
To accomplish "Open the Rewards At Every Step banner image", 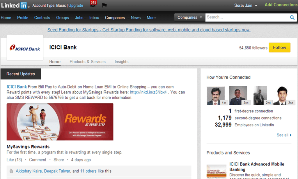I will tap(60, 122).
